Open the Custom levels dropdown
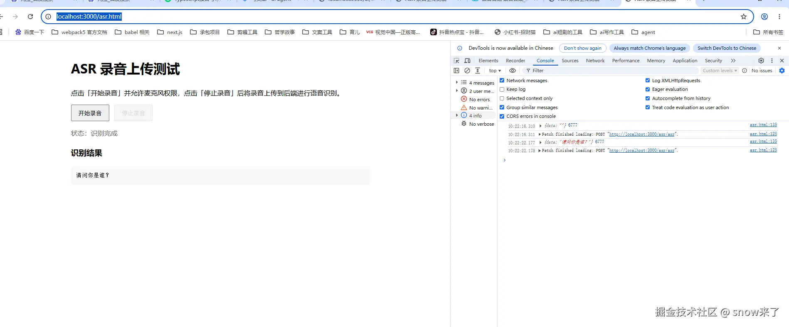 720,71
